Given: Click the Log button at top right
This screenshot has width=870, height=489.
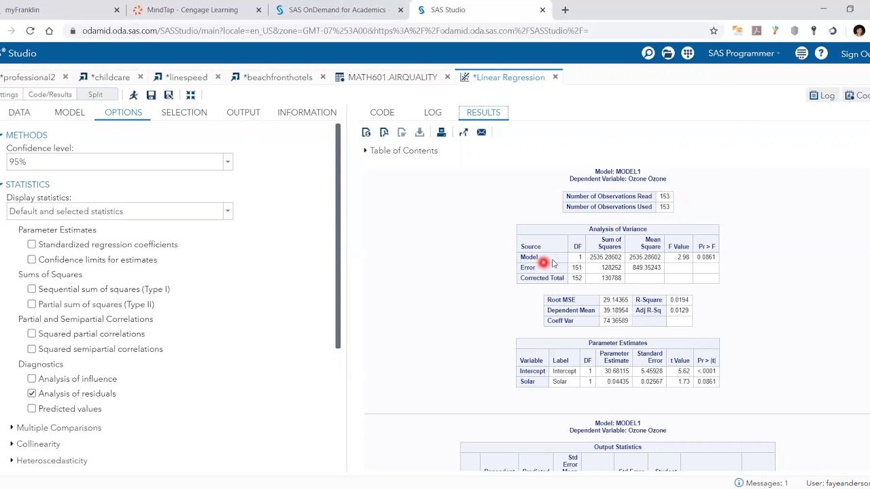Looking at the screenshot, I should (822, 96).
